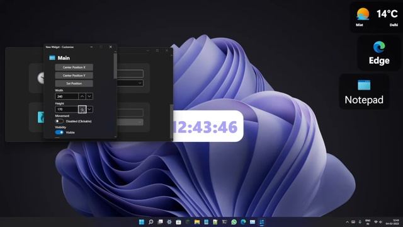This screenshot has width=403, height=227.
Task: Click the microphone tray icon
Action: [360, 222]
